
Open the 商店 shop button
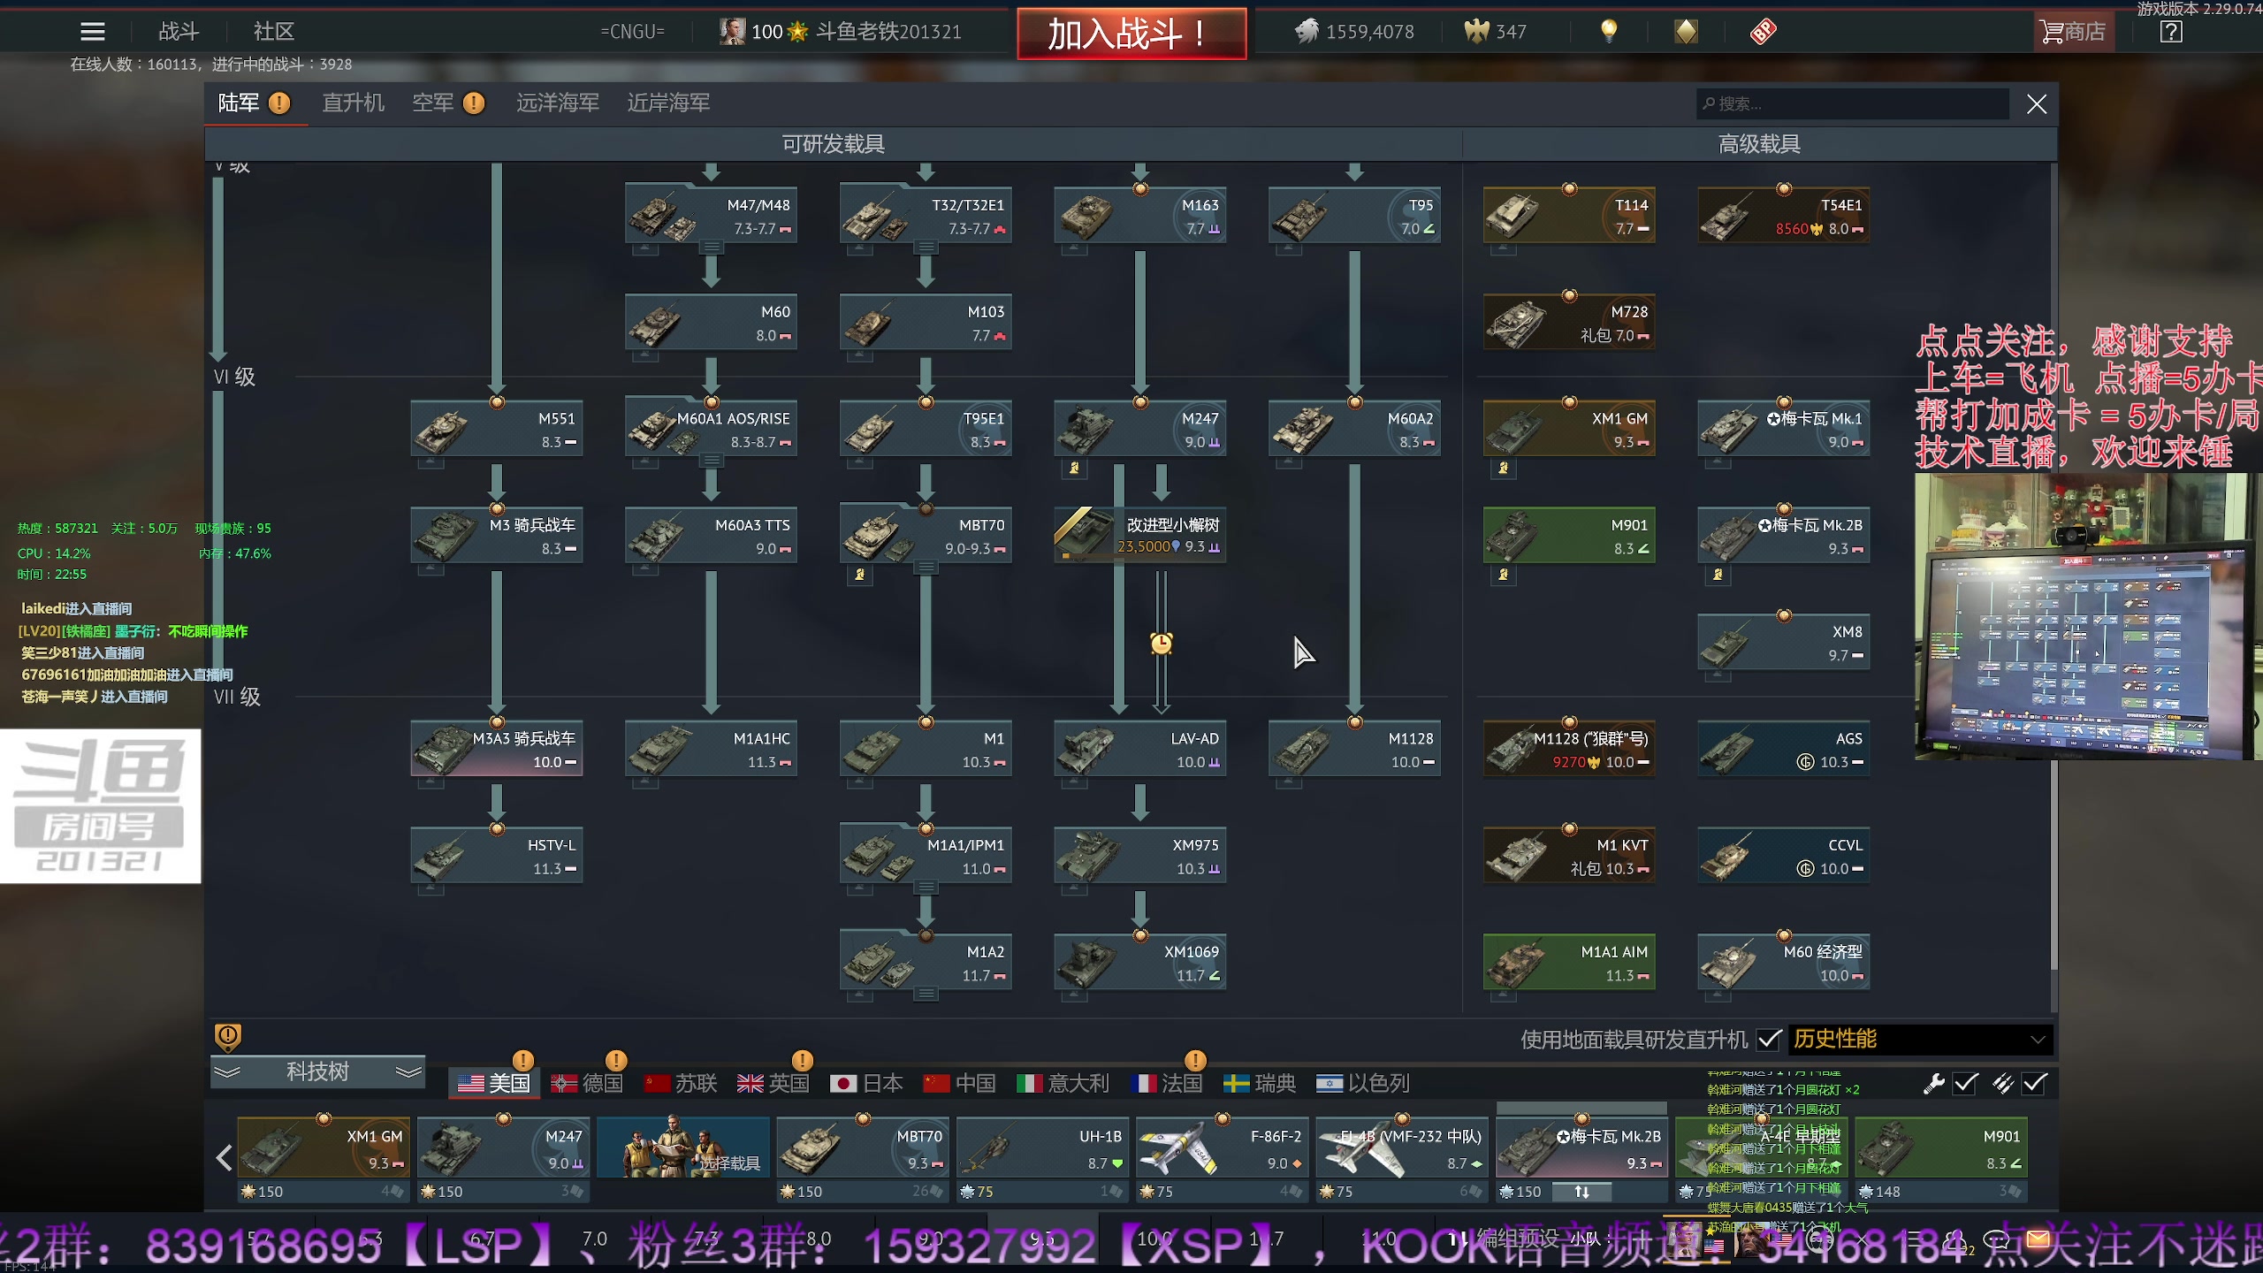point(2074,32)
